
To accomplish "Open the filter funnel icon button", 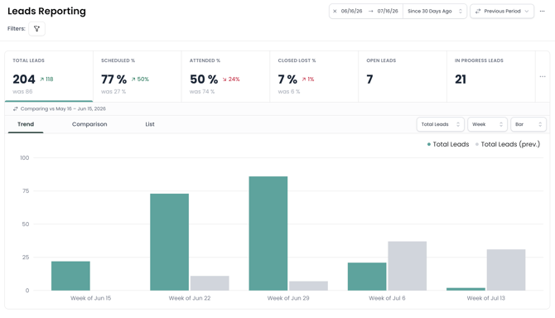I will click(36, 29).
